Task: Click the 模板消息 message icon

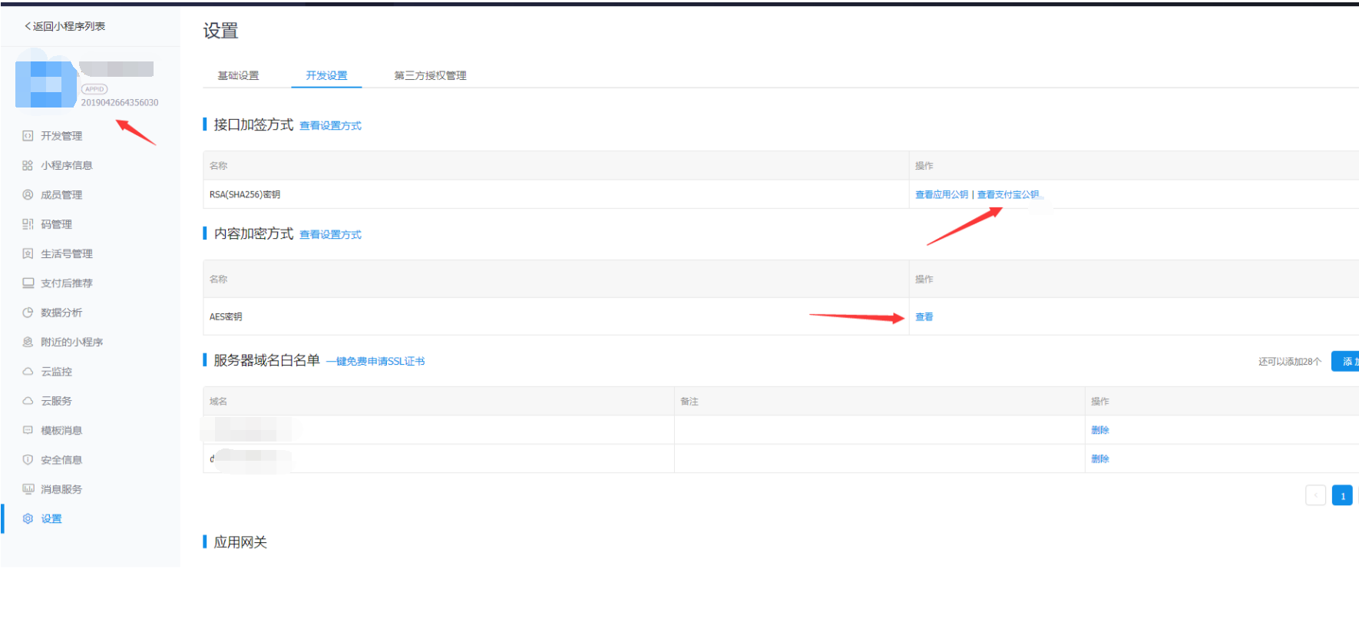Action: click(28, 430)
